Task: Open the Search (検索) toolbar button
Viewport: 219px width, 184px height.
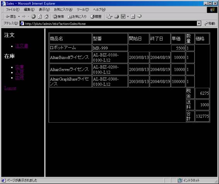Action: (x=58, y=17)
